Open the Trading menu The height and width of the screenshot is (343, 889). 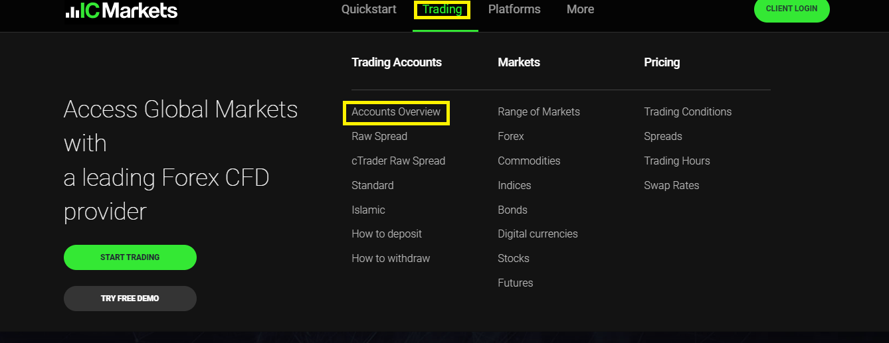point(442,9)
